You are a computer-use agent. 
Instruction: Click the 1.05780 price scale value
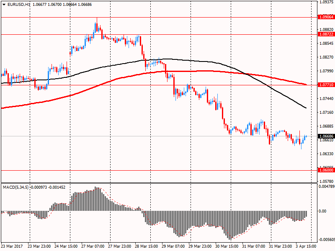(x=327, y=181)
